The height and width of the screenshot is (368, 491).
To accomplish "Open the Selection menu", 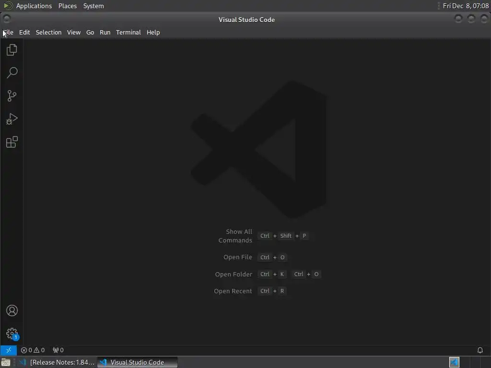I will pos(48,32).
